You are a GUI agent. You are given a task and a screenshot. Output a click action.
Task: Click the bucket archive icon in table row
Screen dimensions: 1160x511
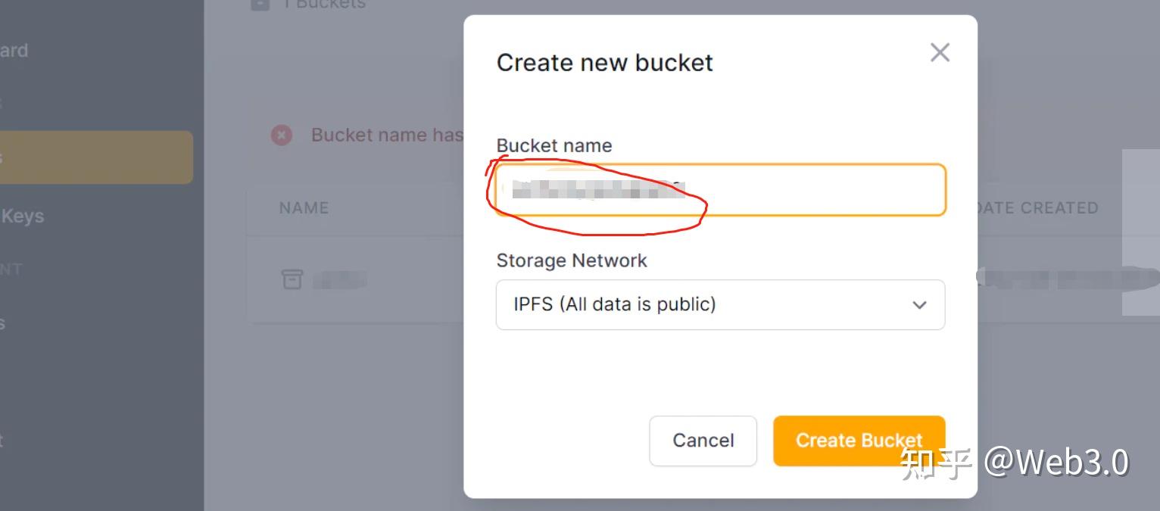point(292,279)
